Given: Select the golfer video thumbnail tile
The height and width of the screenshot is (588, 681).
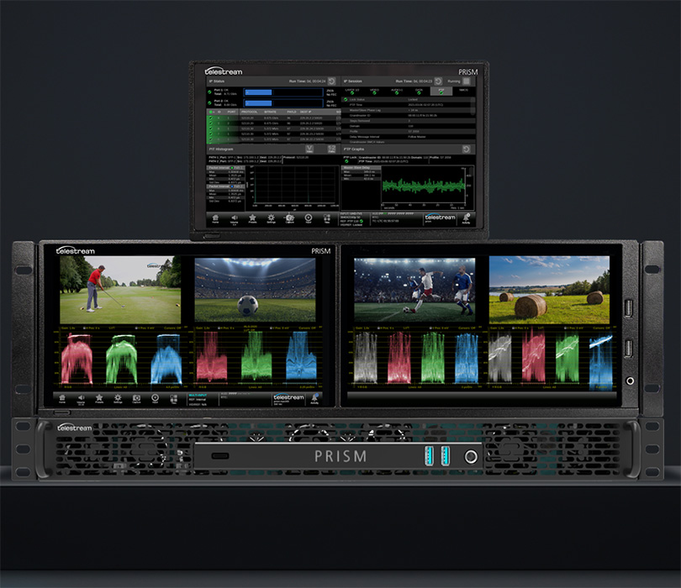Looking at the screenshot, I should pos(119,290).
